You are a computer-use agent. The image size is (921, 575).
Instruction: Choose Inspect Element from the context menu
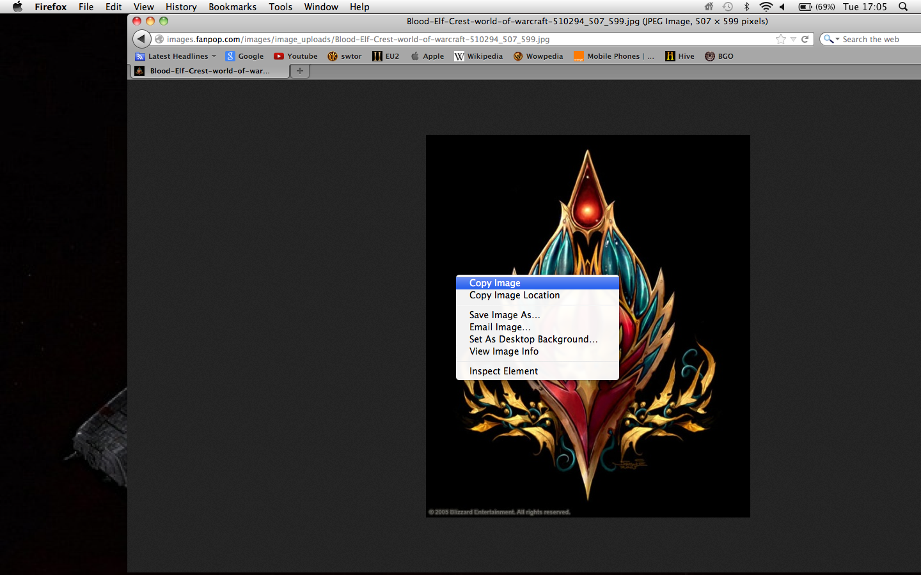pos(537,371)
